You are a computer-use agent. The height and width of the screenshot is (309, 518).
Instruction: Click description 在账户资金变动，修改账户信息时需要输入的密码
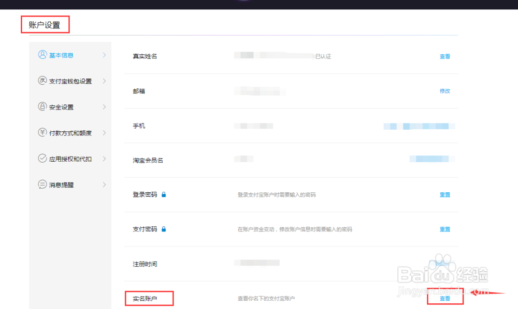(295, 229)
